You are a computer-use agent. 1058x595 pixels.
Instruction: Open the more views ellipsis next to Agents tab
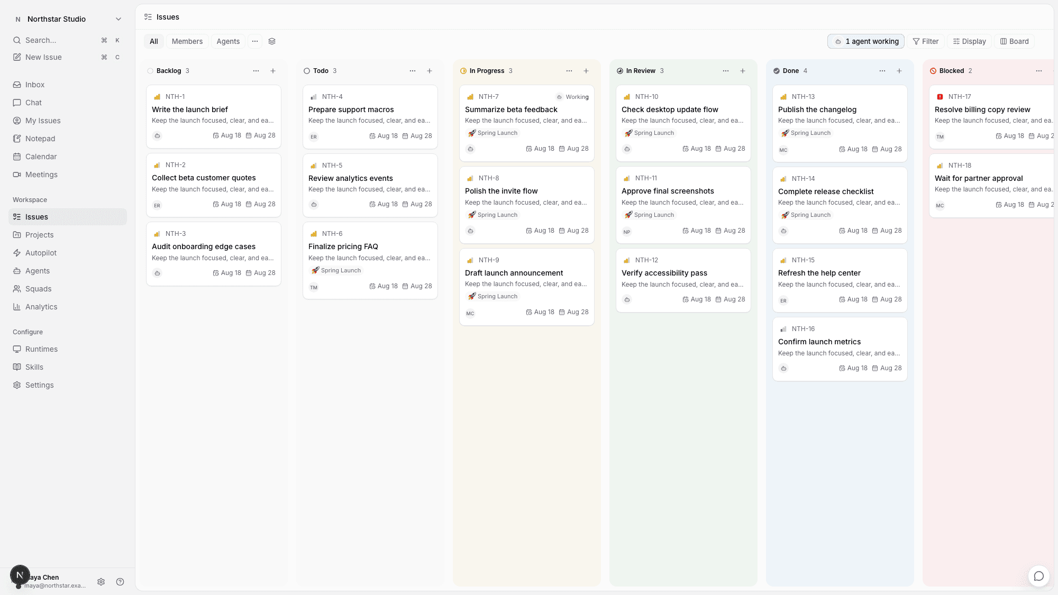pos(255,41)
